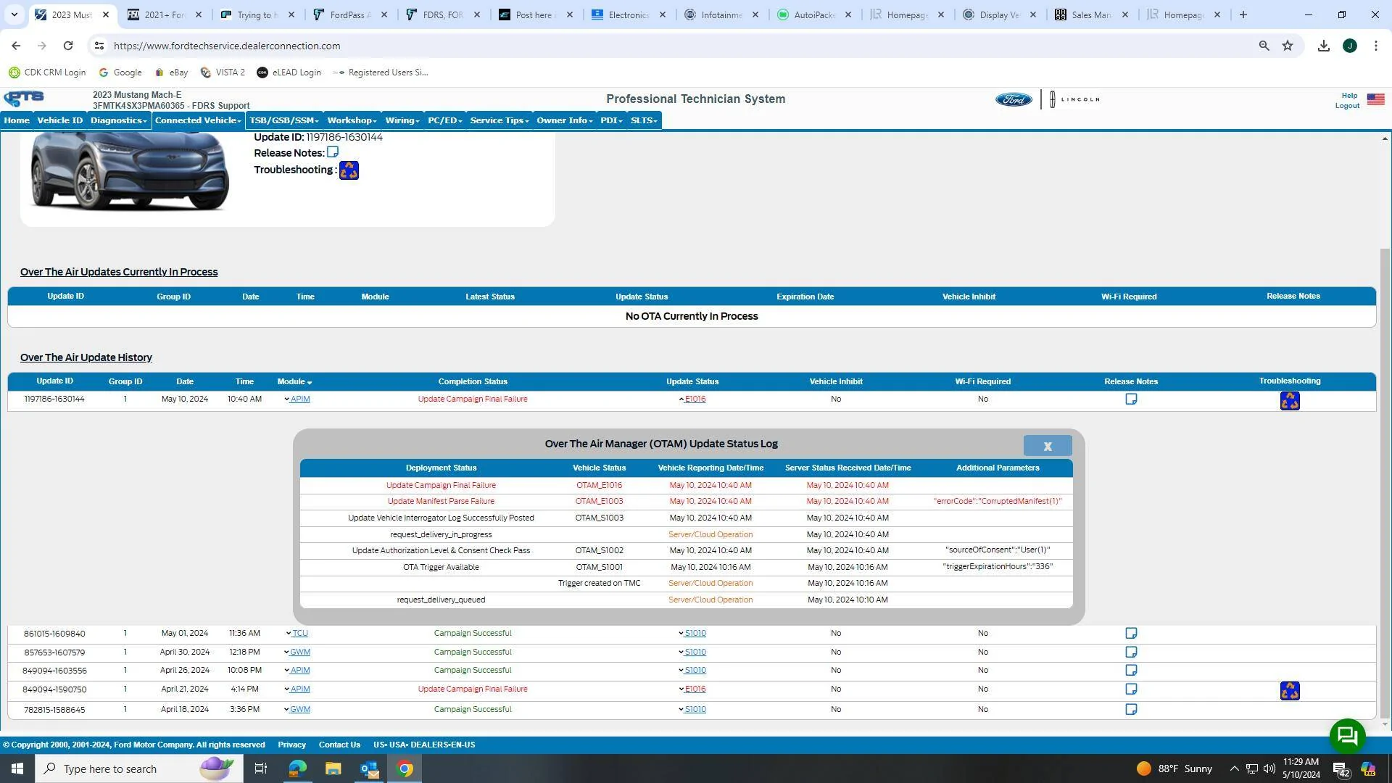This screenshot has height=783, width=1392.
Task: Open a new browser tab
Action: tap(1243, 14)
